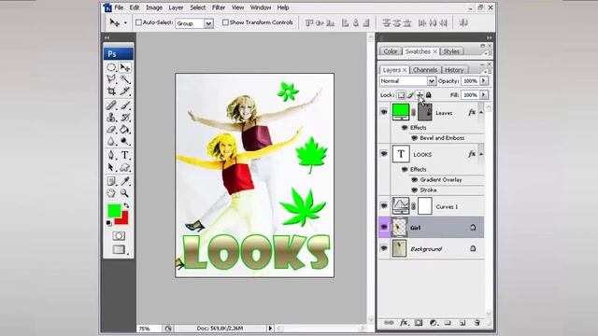Open the Image menu
Viewport: 598px width, 336px height.
154,7
